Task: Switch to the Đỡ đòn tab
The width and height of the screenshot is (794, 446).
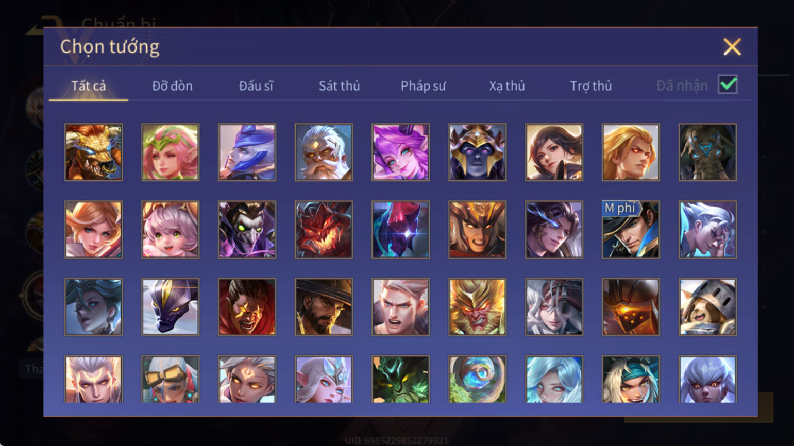Action: tap(172, 85)
